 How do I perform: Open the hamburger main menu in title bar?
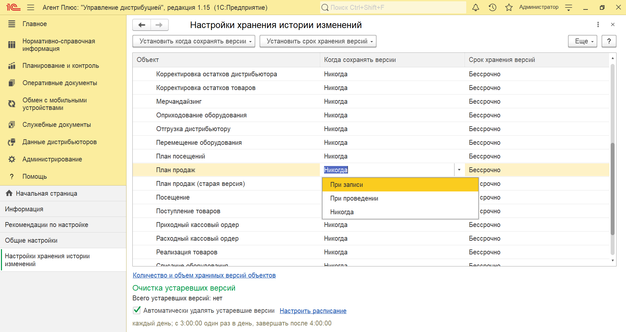(x=31, y=7)
